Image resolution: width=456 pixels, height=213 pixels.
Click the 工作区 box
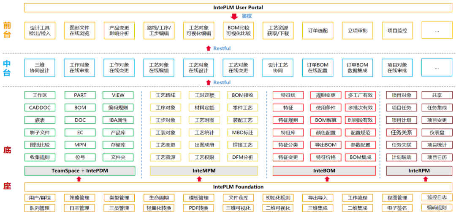[x=40, y=95]
